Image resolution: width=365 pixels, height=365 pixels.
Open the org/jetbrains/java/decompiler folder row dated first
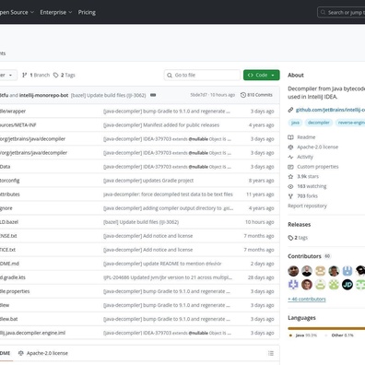click(32, 139)
